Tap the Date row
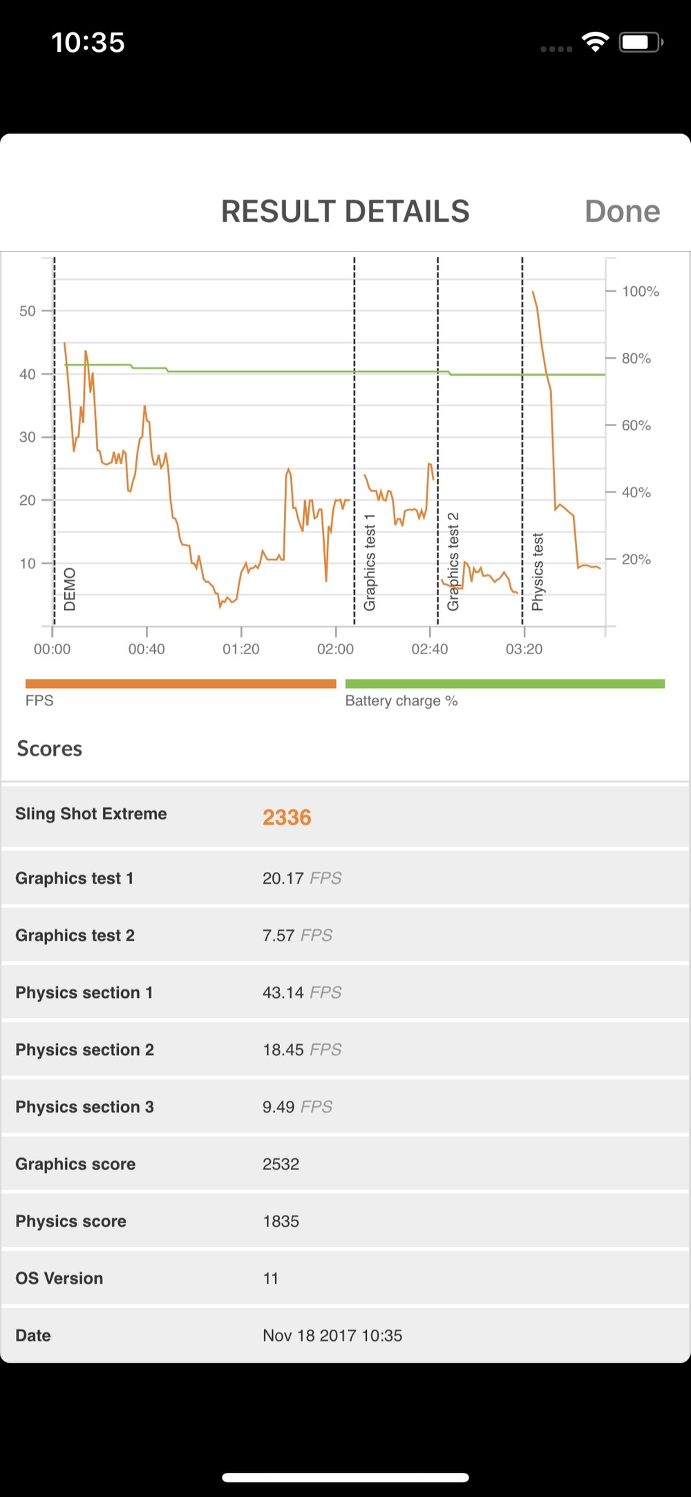The image size is (691, 1497). [x=345, y=1335]
